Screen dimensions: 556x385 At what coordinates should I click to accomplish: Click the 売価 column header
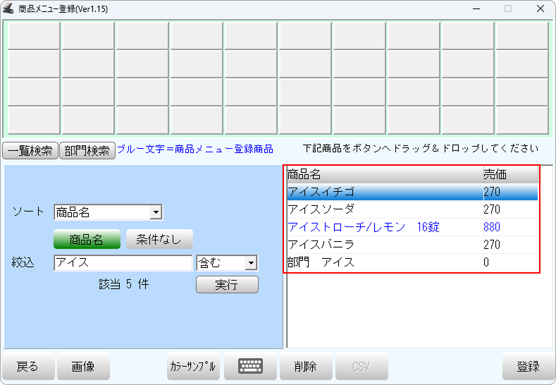pyautogui.click(x=509, y=174)
